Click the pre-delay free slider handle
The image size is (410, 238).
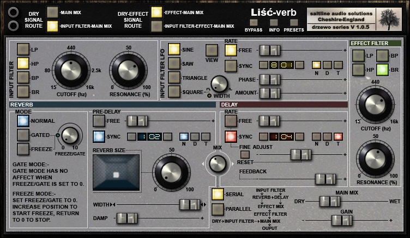click(x=137, y=121)
